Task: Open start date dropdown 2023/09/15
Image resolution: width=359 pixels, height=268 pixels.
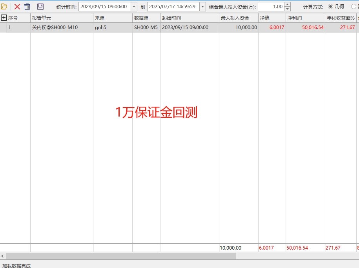Action: click(134, 7)
